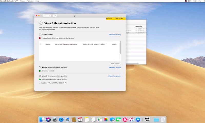Open Managed settings link
The height and width of the screenshot is (123, 205).
coord(115,67)
